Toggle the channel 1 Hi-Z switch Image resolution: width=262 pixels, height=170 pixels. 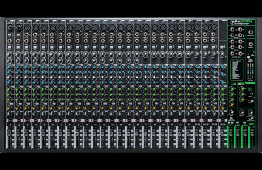pyautogui.click(x=10, y=35)
